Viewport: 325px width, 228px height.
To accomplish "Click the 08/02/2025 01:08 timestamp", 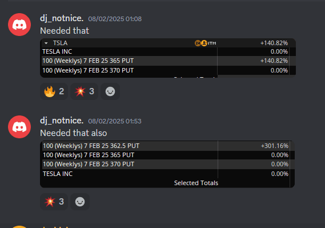I will [115, 19].
